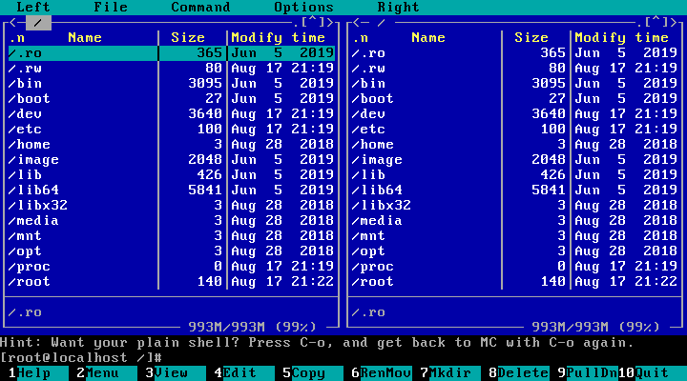
Task: Select /media in the left panel
Action: point(172,220)
